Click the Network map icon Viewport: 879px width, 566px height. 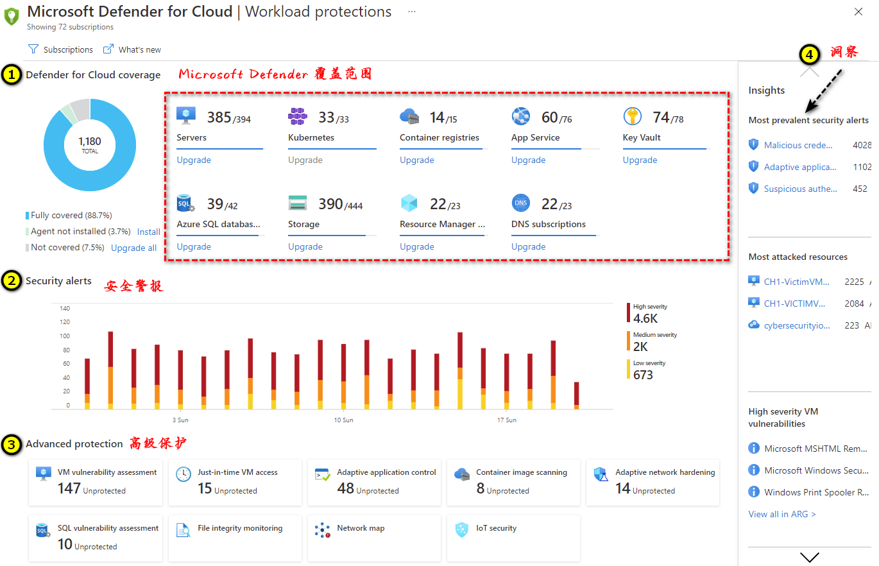(323, 530)
